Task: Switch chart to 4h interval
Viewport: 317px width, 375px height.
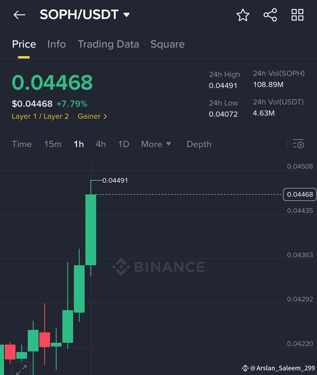Action: [x=101, y=144]
